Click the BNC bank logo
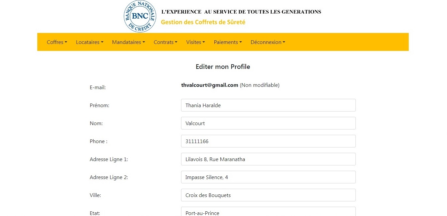Viewport: 447px width, 216px height. [140, 16]
